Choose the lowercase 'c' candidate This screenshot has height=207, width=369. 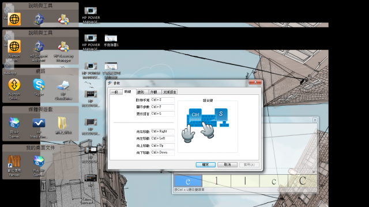tap(274, 181)
